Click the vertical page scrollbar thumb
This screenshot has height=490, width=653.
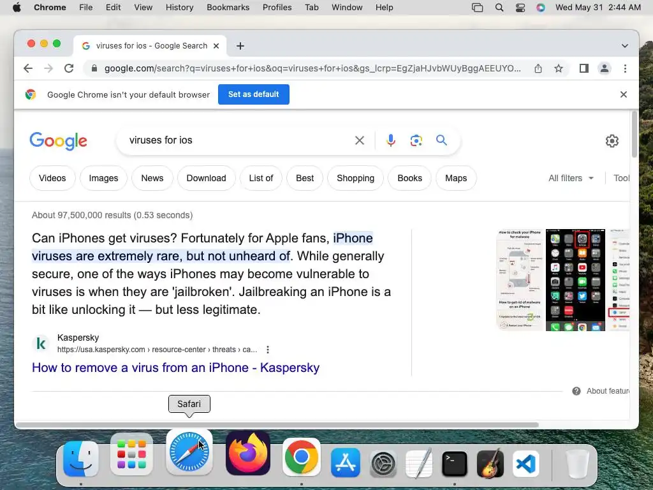coord(635,134)
